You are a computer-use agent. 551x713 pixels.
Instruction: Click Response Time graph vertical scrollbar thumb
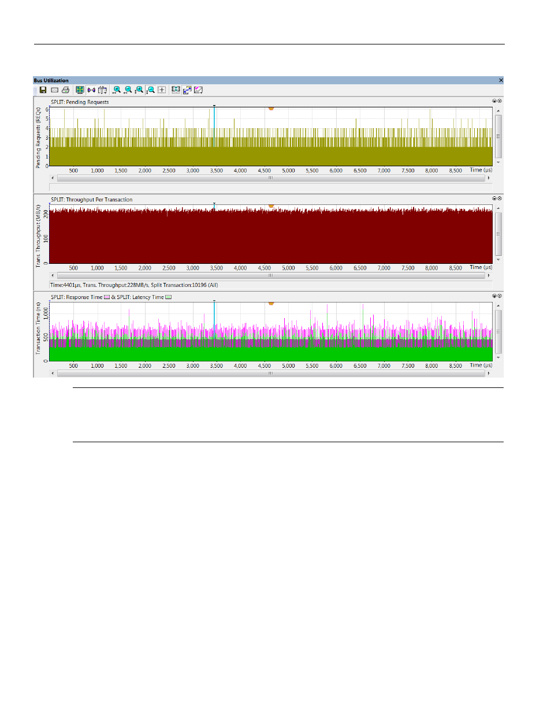pos(498,331)
